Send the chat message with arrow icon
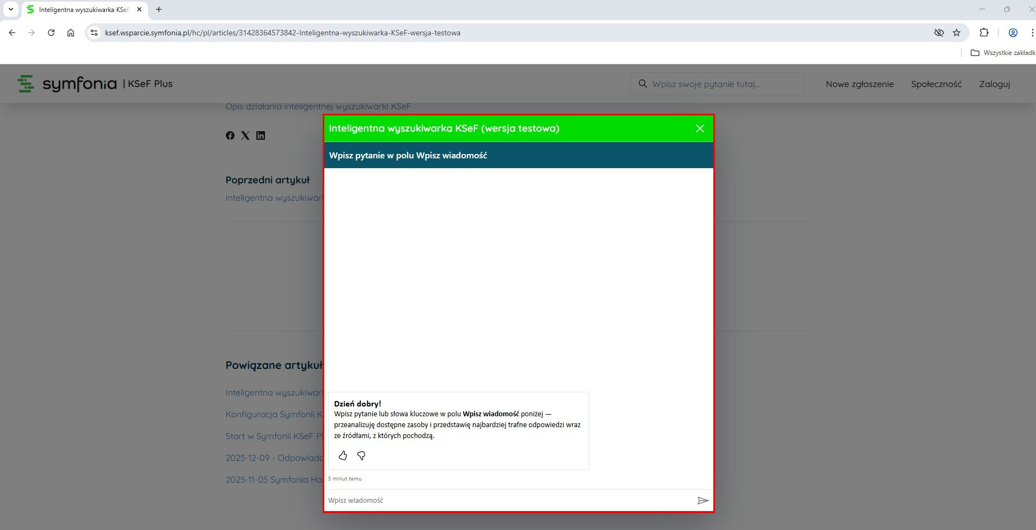Viewport: 1036px width, 530px height. (x=702, y=501)
